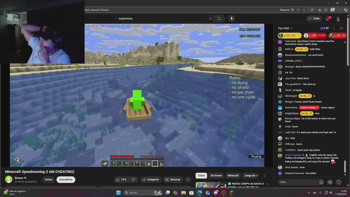Select the Minecraft filter chip
Screen dimensions: 350x197
[x=233, y=176]
